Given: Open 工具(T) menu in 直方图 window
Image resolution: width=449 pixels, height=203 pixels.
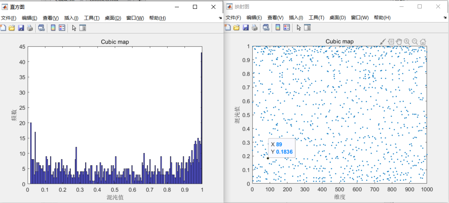Looking at the screenshot, I should click(x=92, y=18).
